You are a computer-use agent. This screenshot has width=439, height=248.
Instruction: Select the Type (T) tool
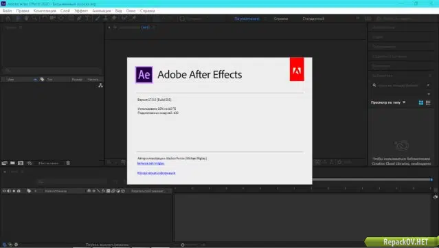coord(87,19)
